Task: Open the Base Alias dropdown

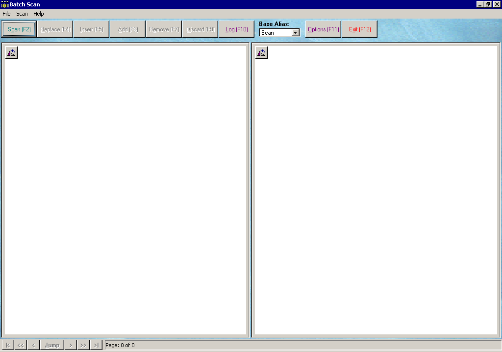Action: [x=295, y=32]
